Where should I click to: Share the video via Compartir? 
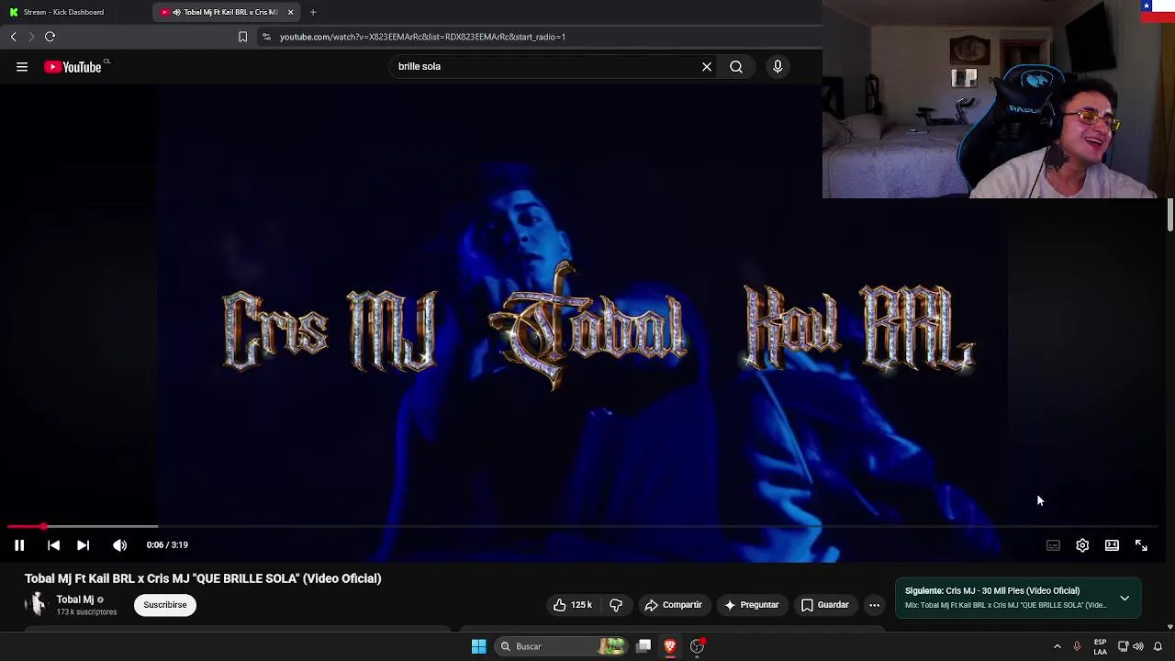coord(674,605)
